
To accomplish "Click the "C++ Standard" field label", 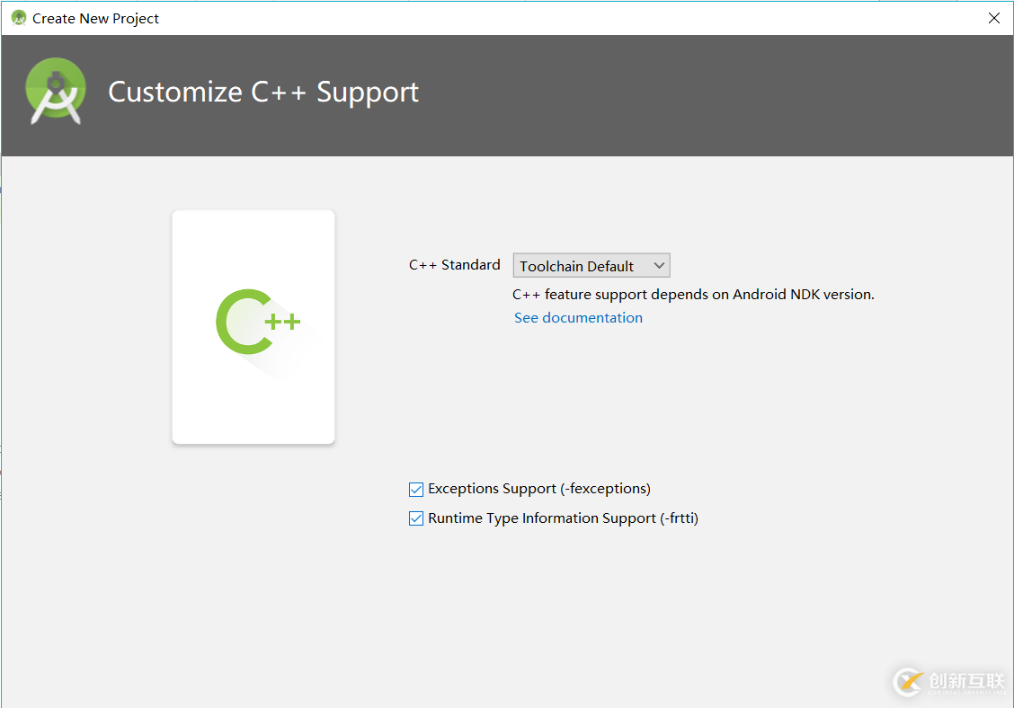I will tap(454, 265).
